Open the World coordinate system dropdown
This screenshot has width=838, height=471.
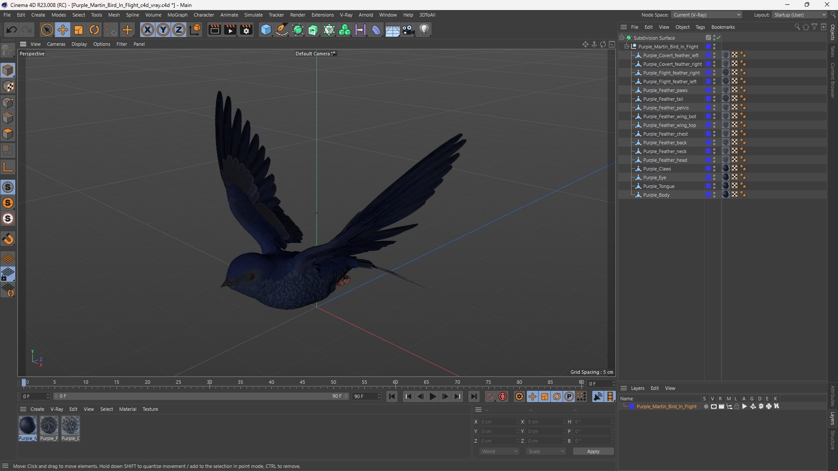pyautogui.click(x=499, y=451)
